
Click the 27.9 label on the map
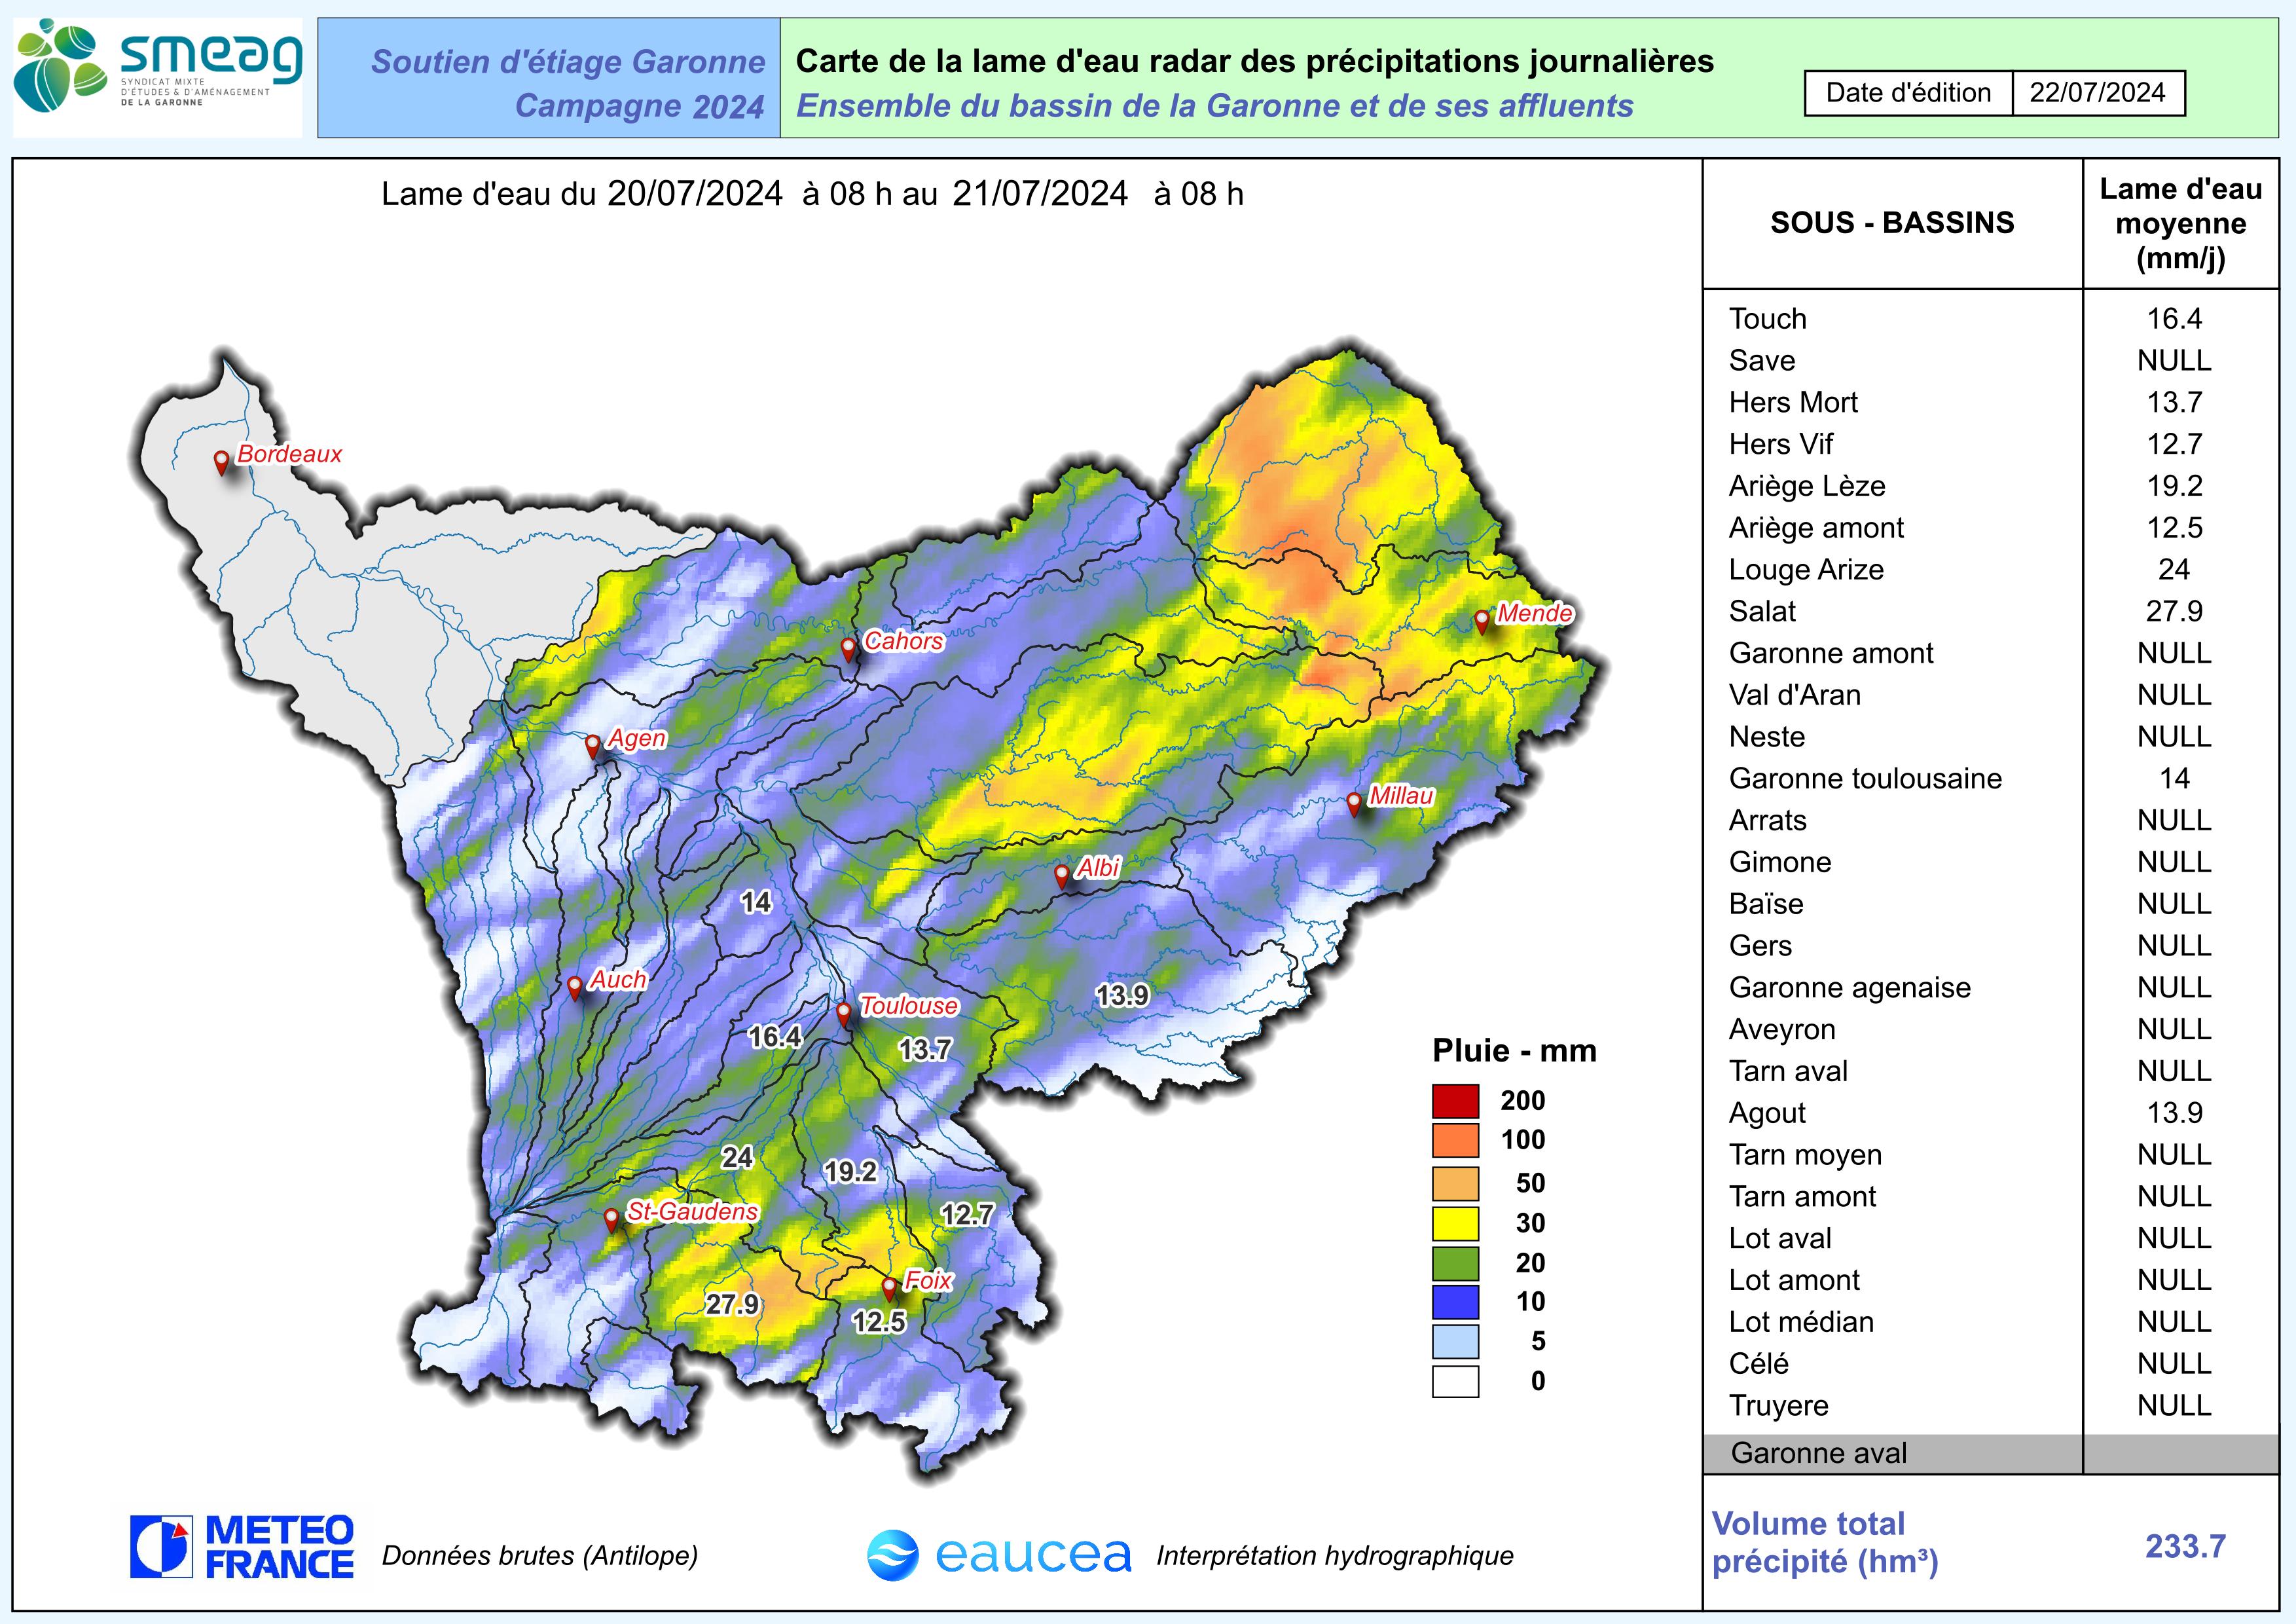[x=733, y=1305]
